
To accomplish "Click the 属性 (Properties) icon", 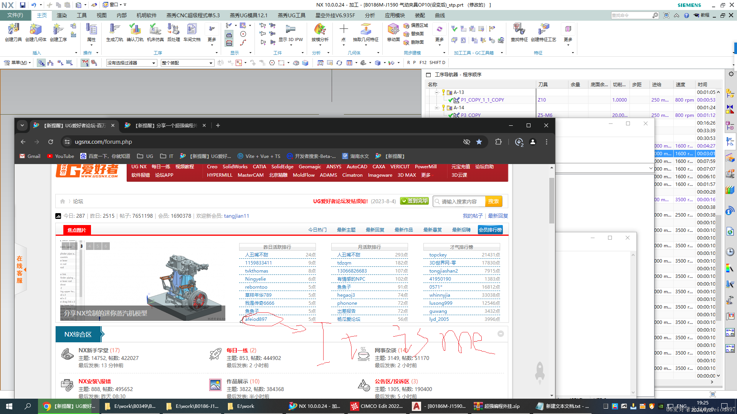I will click(x=91, y=32).
